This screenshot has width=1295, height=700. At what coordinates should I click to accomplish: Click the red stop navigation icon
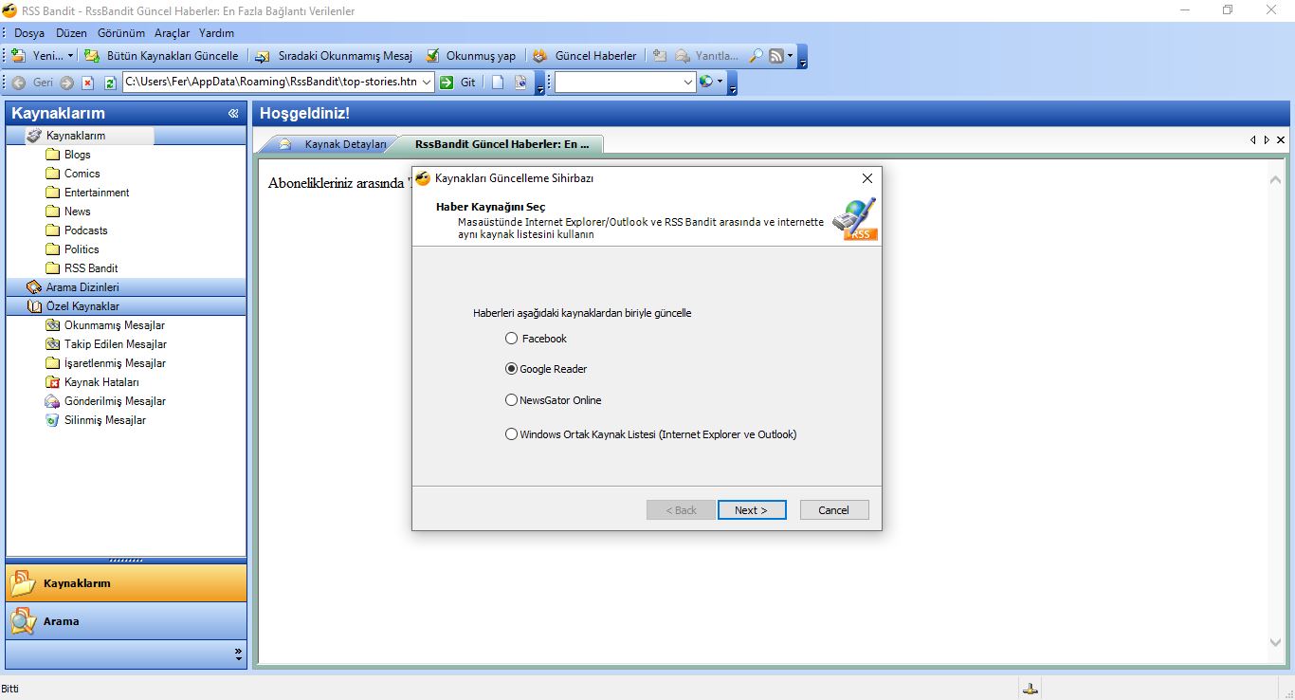(87, 83)
